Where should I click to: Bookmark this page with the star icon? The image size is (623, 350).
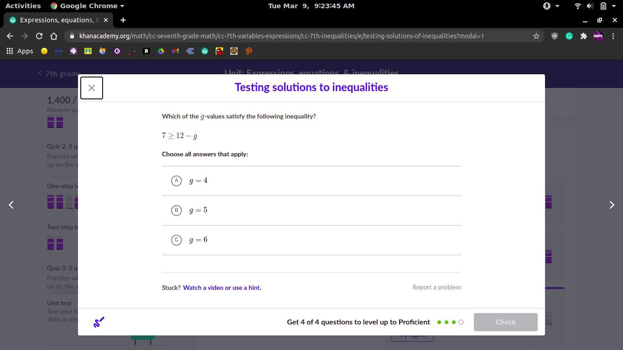pyautogui.click(x=536, y=36)
